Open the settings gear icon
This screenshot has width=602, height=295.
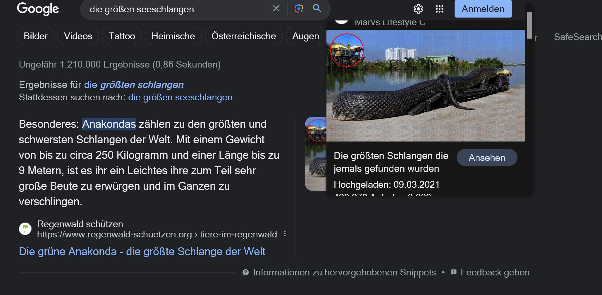tap(418, 9)
